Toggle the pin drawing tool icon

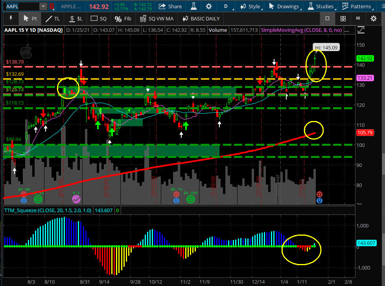pyautogui.click(x=11, y=18)
